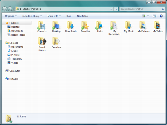Image resolution: width=167 pixels, height=125 pixels.
Task: Click the Stocker Patrick breadcrumb
Action: coord(31,9)
